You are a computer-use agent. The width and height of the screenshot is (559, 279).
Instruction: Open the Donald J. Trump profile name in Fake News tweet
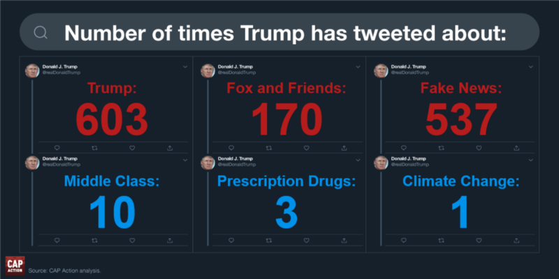(408, 66)
